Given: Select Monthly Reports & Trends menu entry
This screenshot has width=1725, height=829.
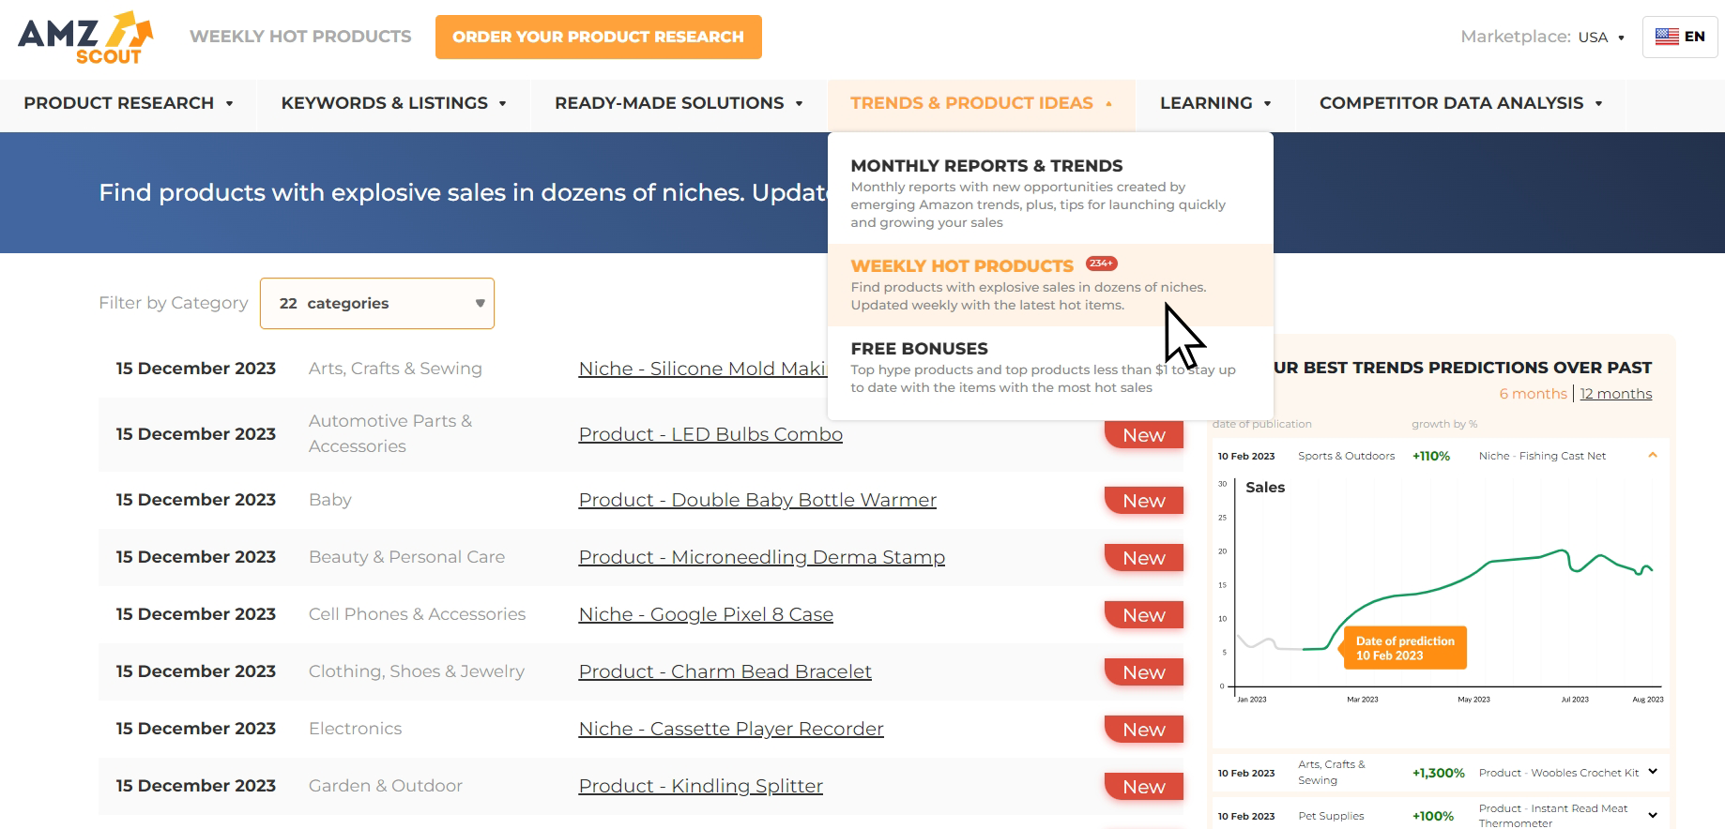Looking at the screenshot, I should click(x=1050, y=192).
